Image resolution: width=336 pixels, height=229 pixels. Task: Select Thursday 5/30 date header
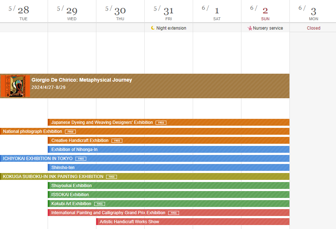(x=121, y=12)
